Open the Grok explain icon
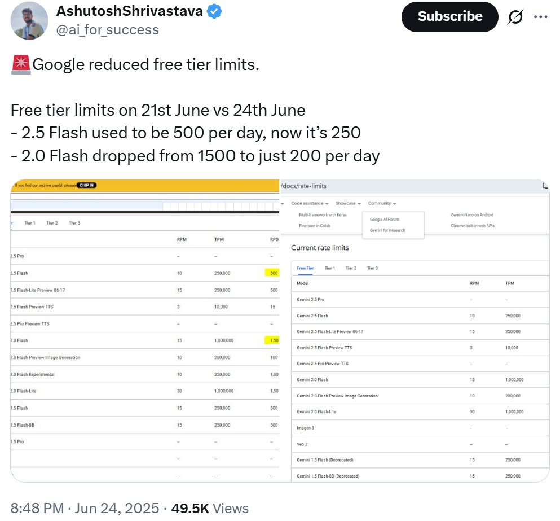 coord(515,17)
